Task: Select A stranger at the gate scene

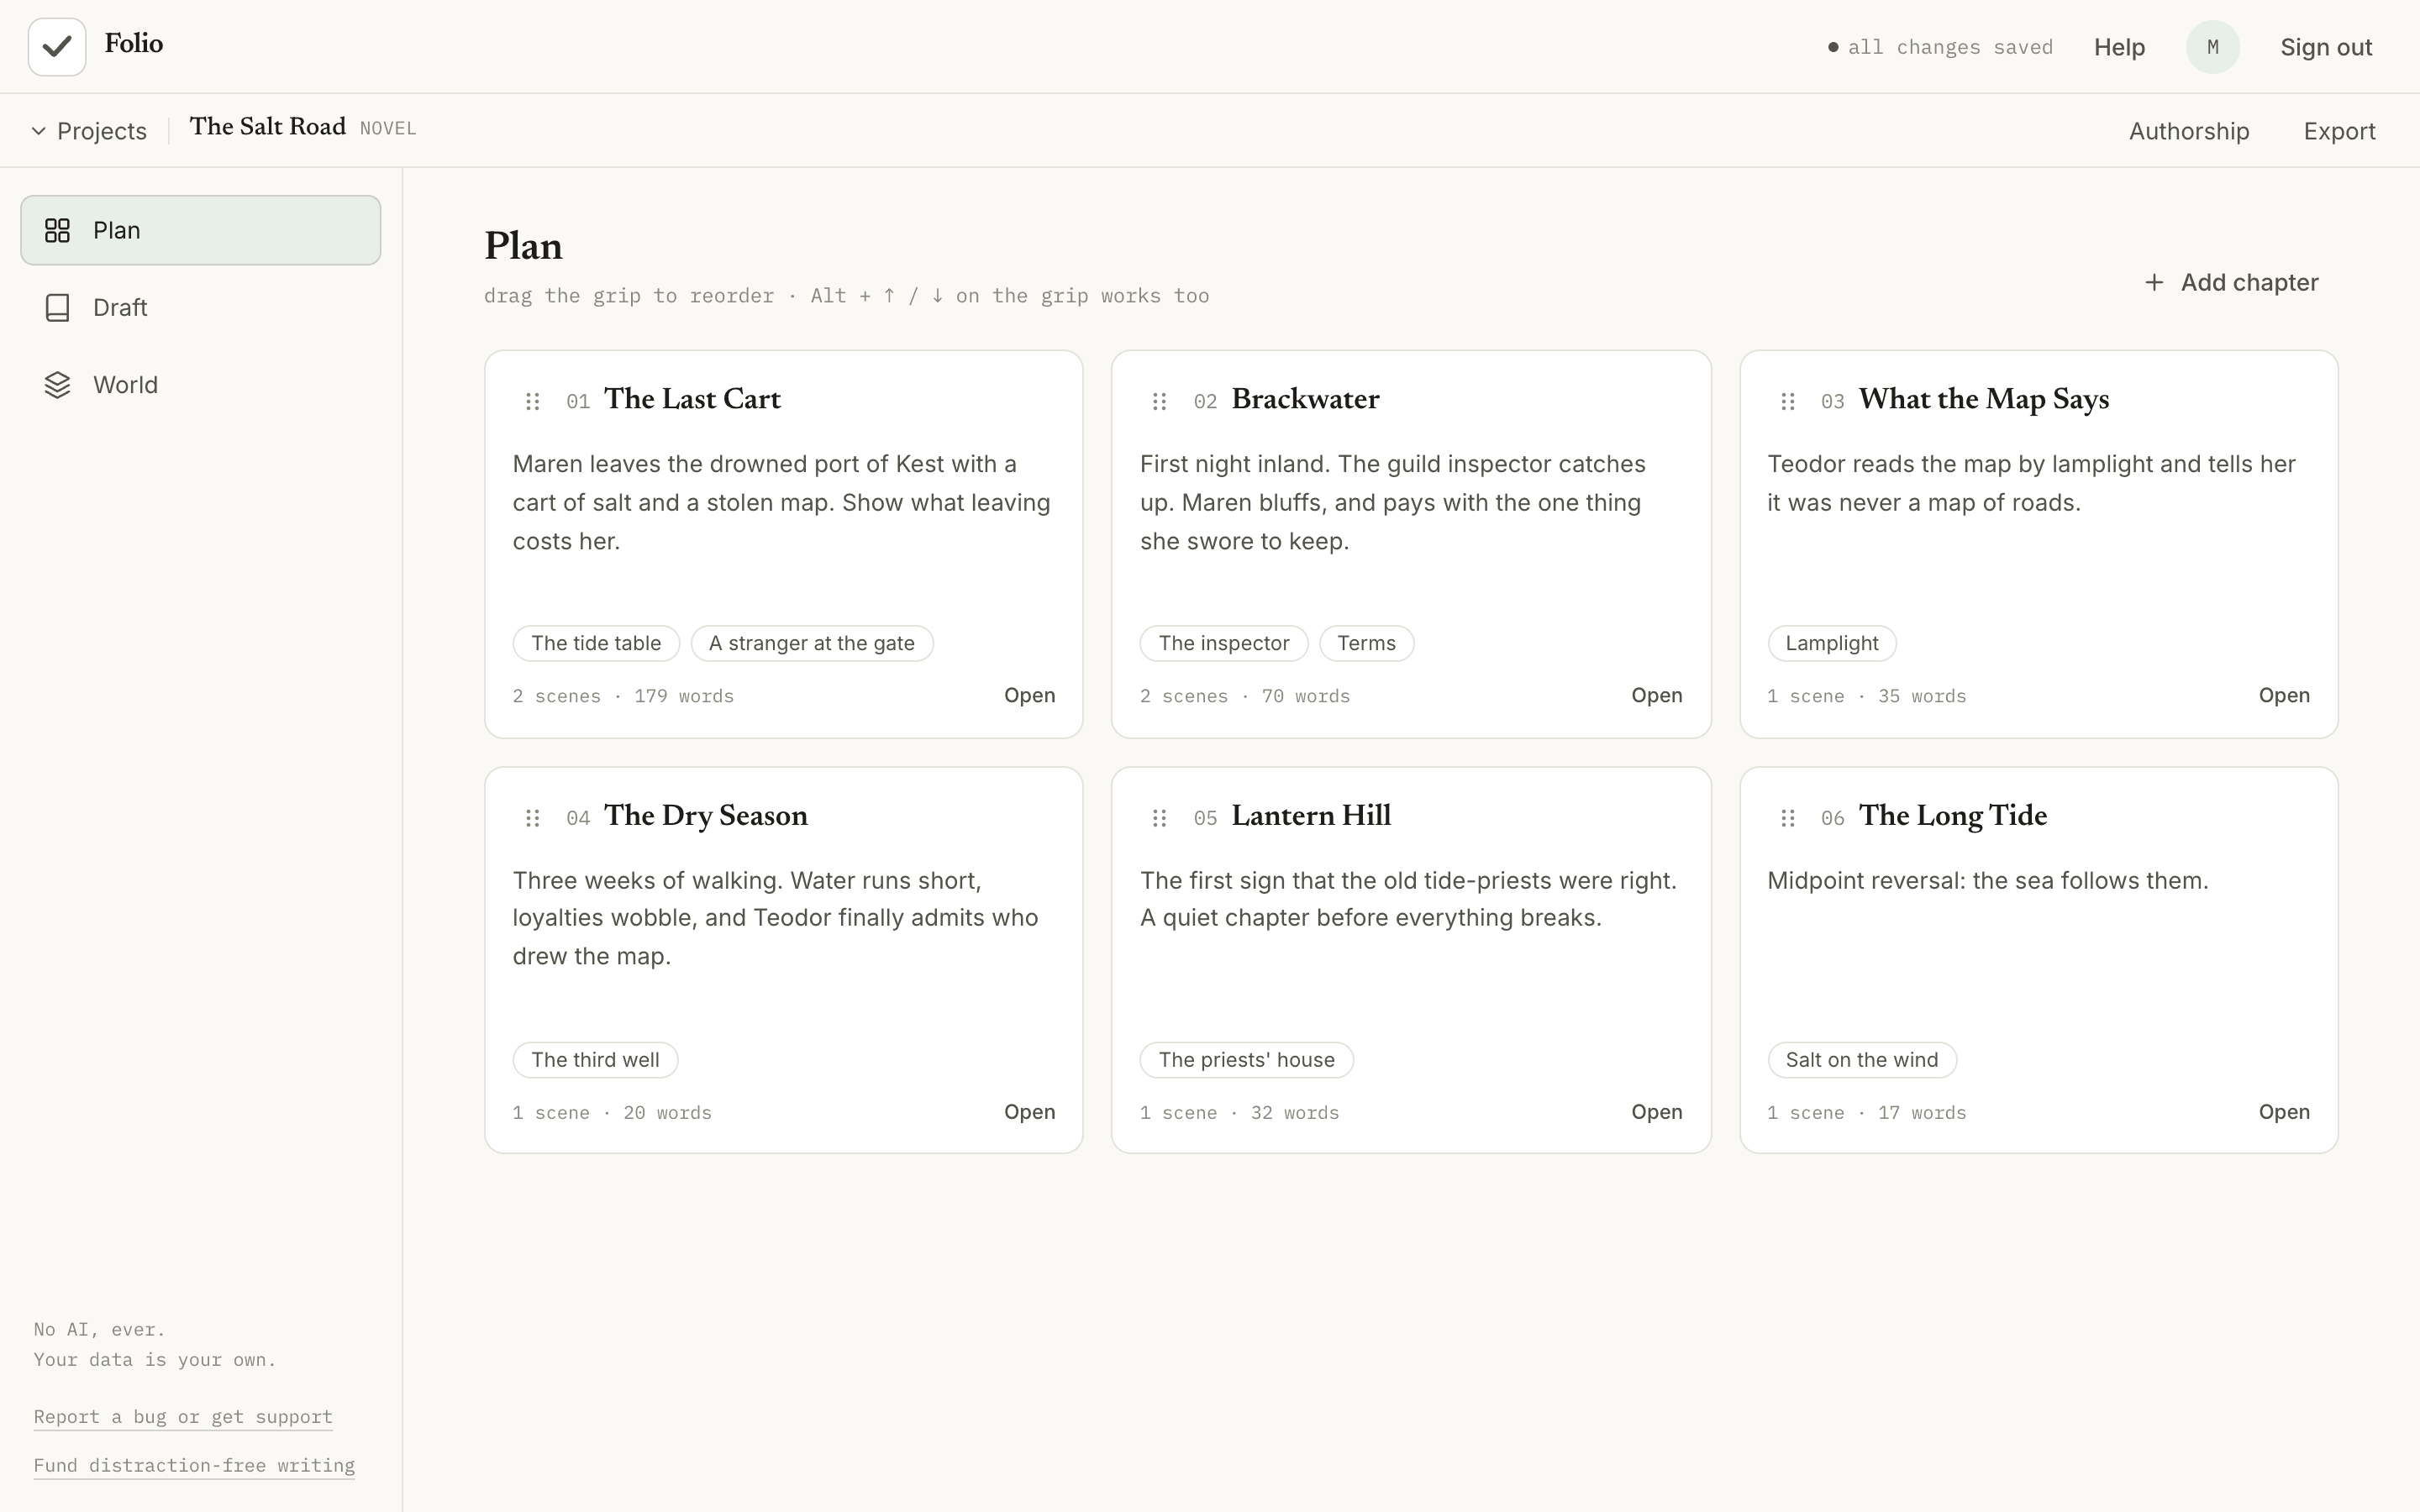Action: (812, 643)
